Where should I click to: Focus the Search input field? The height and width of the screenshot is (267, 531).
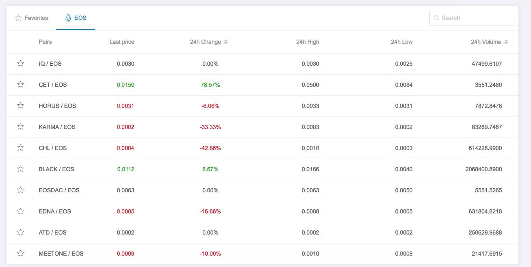point(472,18)
